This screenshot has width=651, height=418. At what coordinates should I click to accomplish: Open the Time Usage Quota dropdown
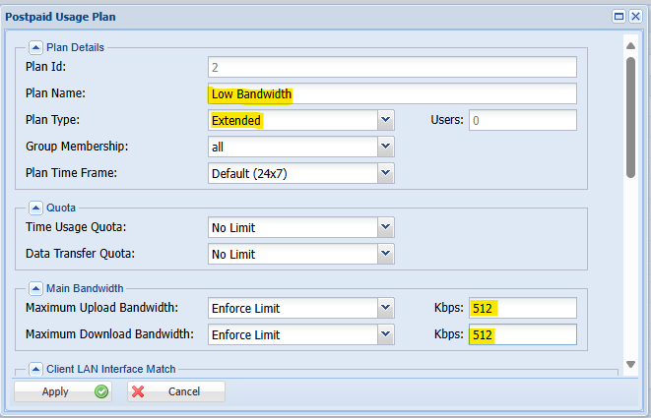pyautogui.click(x=386, y=227)
